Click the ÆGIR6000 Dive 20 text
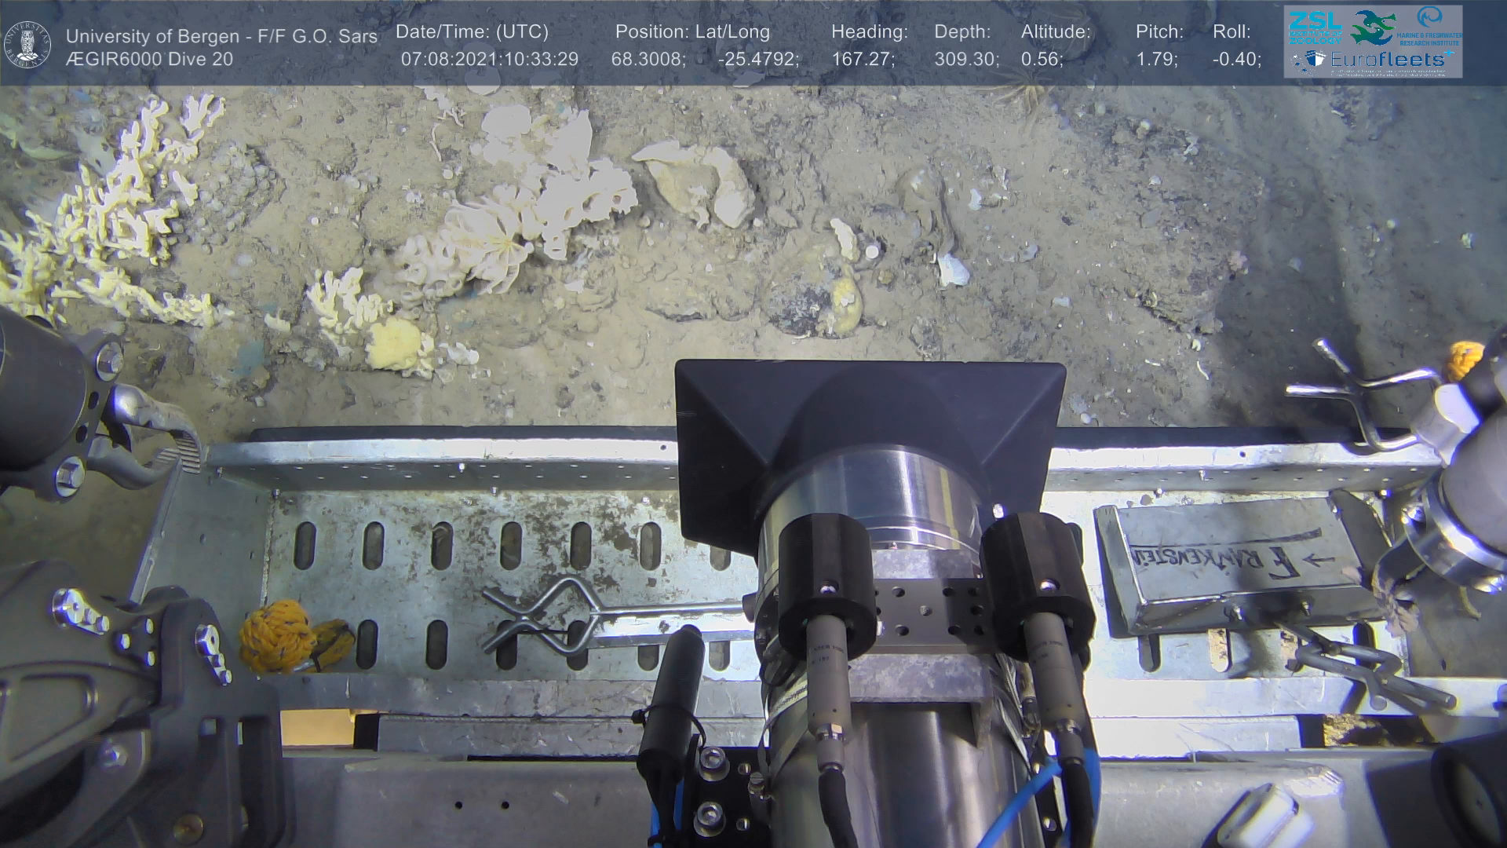Viewport: 1507px width, 848px height. [x=149, y=59]
